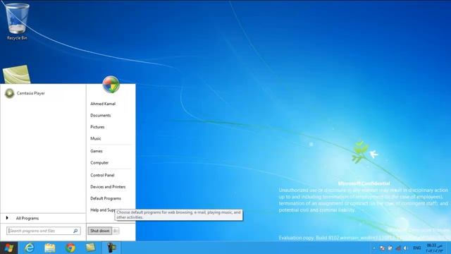
Task: Open the taskbar clock and date
Action: (x=435, y=248)
